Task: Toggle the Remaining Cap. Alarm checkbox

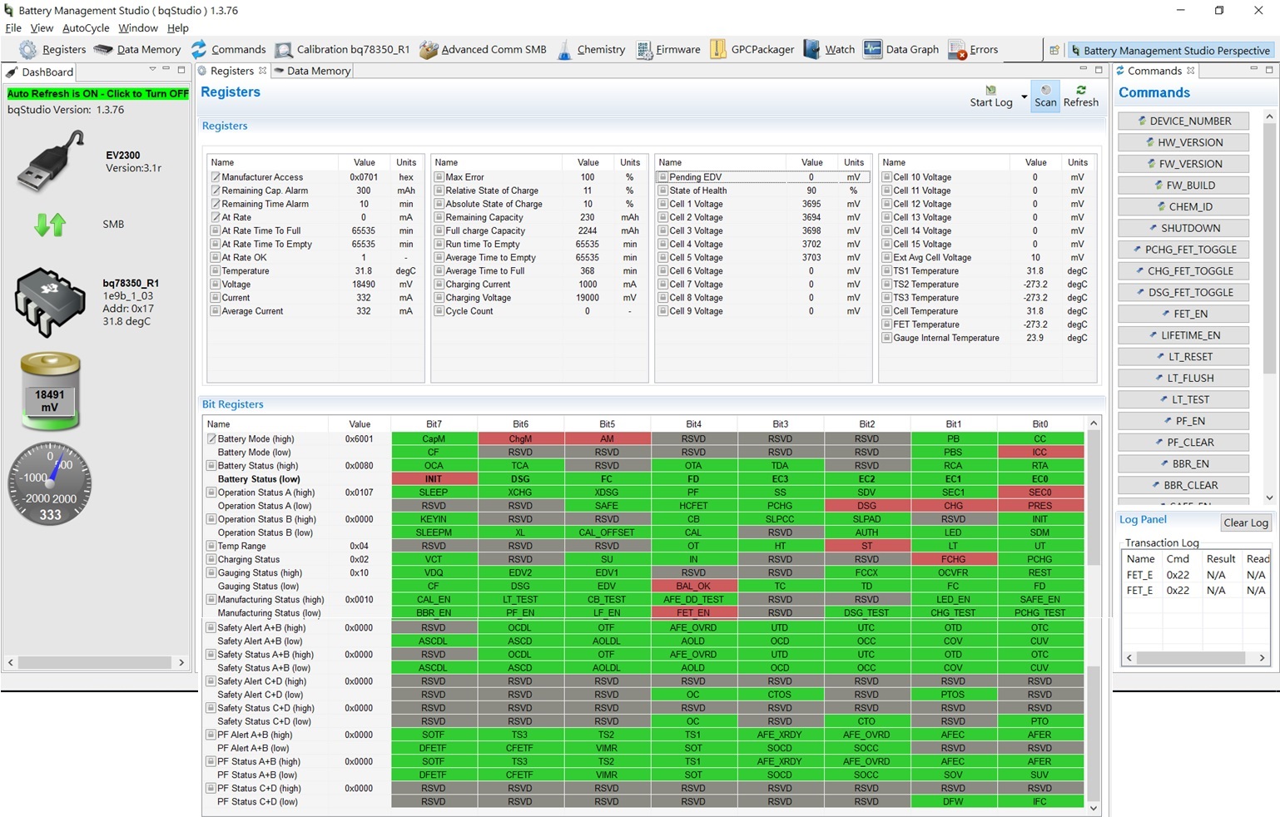Action: (216, 191)
